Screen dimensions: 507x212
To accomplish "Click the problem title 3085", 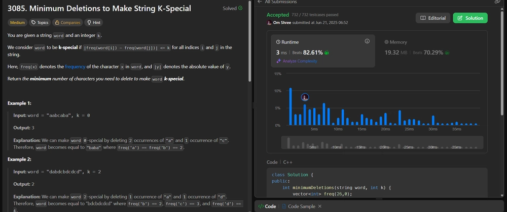I will 99,9.
